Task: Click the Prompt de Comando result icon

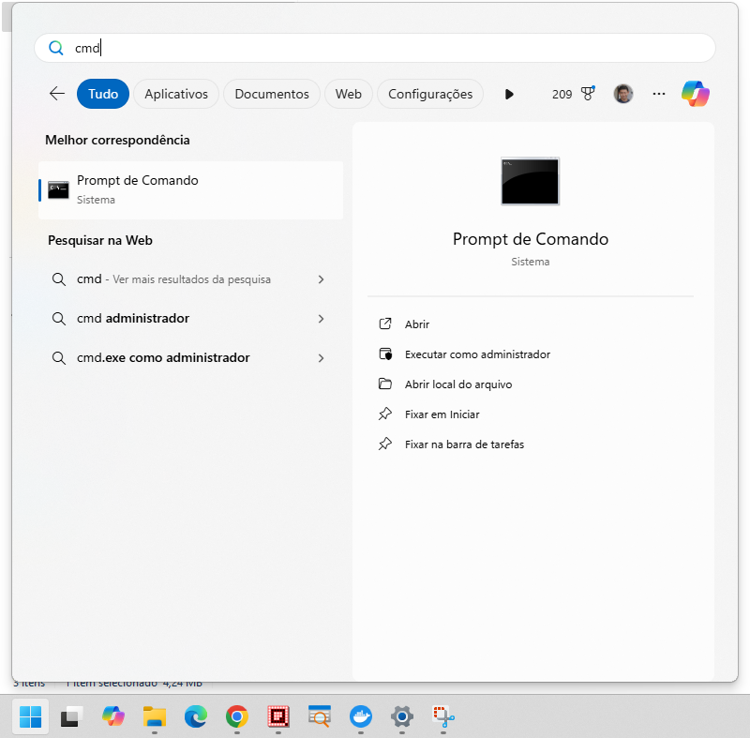Action: (x=58, y=189)
